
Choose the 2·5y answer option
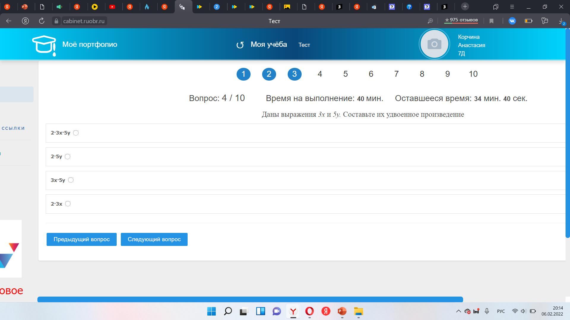(67, 156)
